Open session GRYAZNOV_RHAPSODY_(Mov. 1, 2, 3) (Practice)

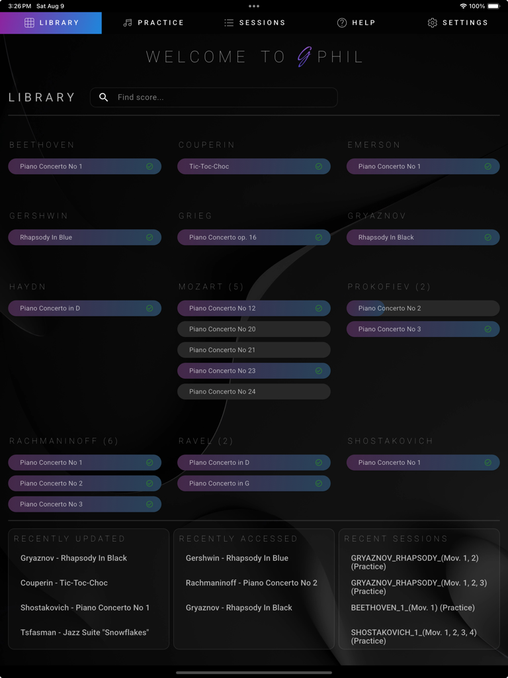419,587
